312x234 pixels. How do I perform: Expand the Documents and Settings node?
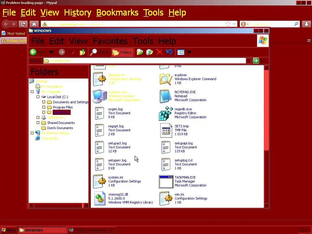44,102
